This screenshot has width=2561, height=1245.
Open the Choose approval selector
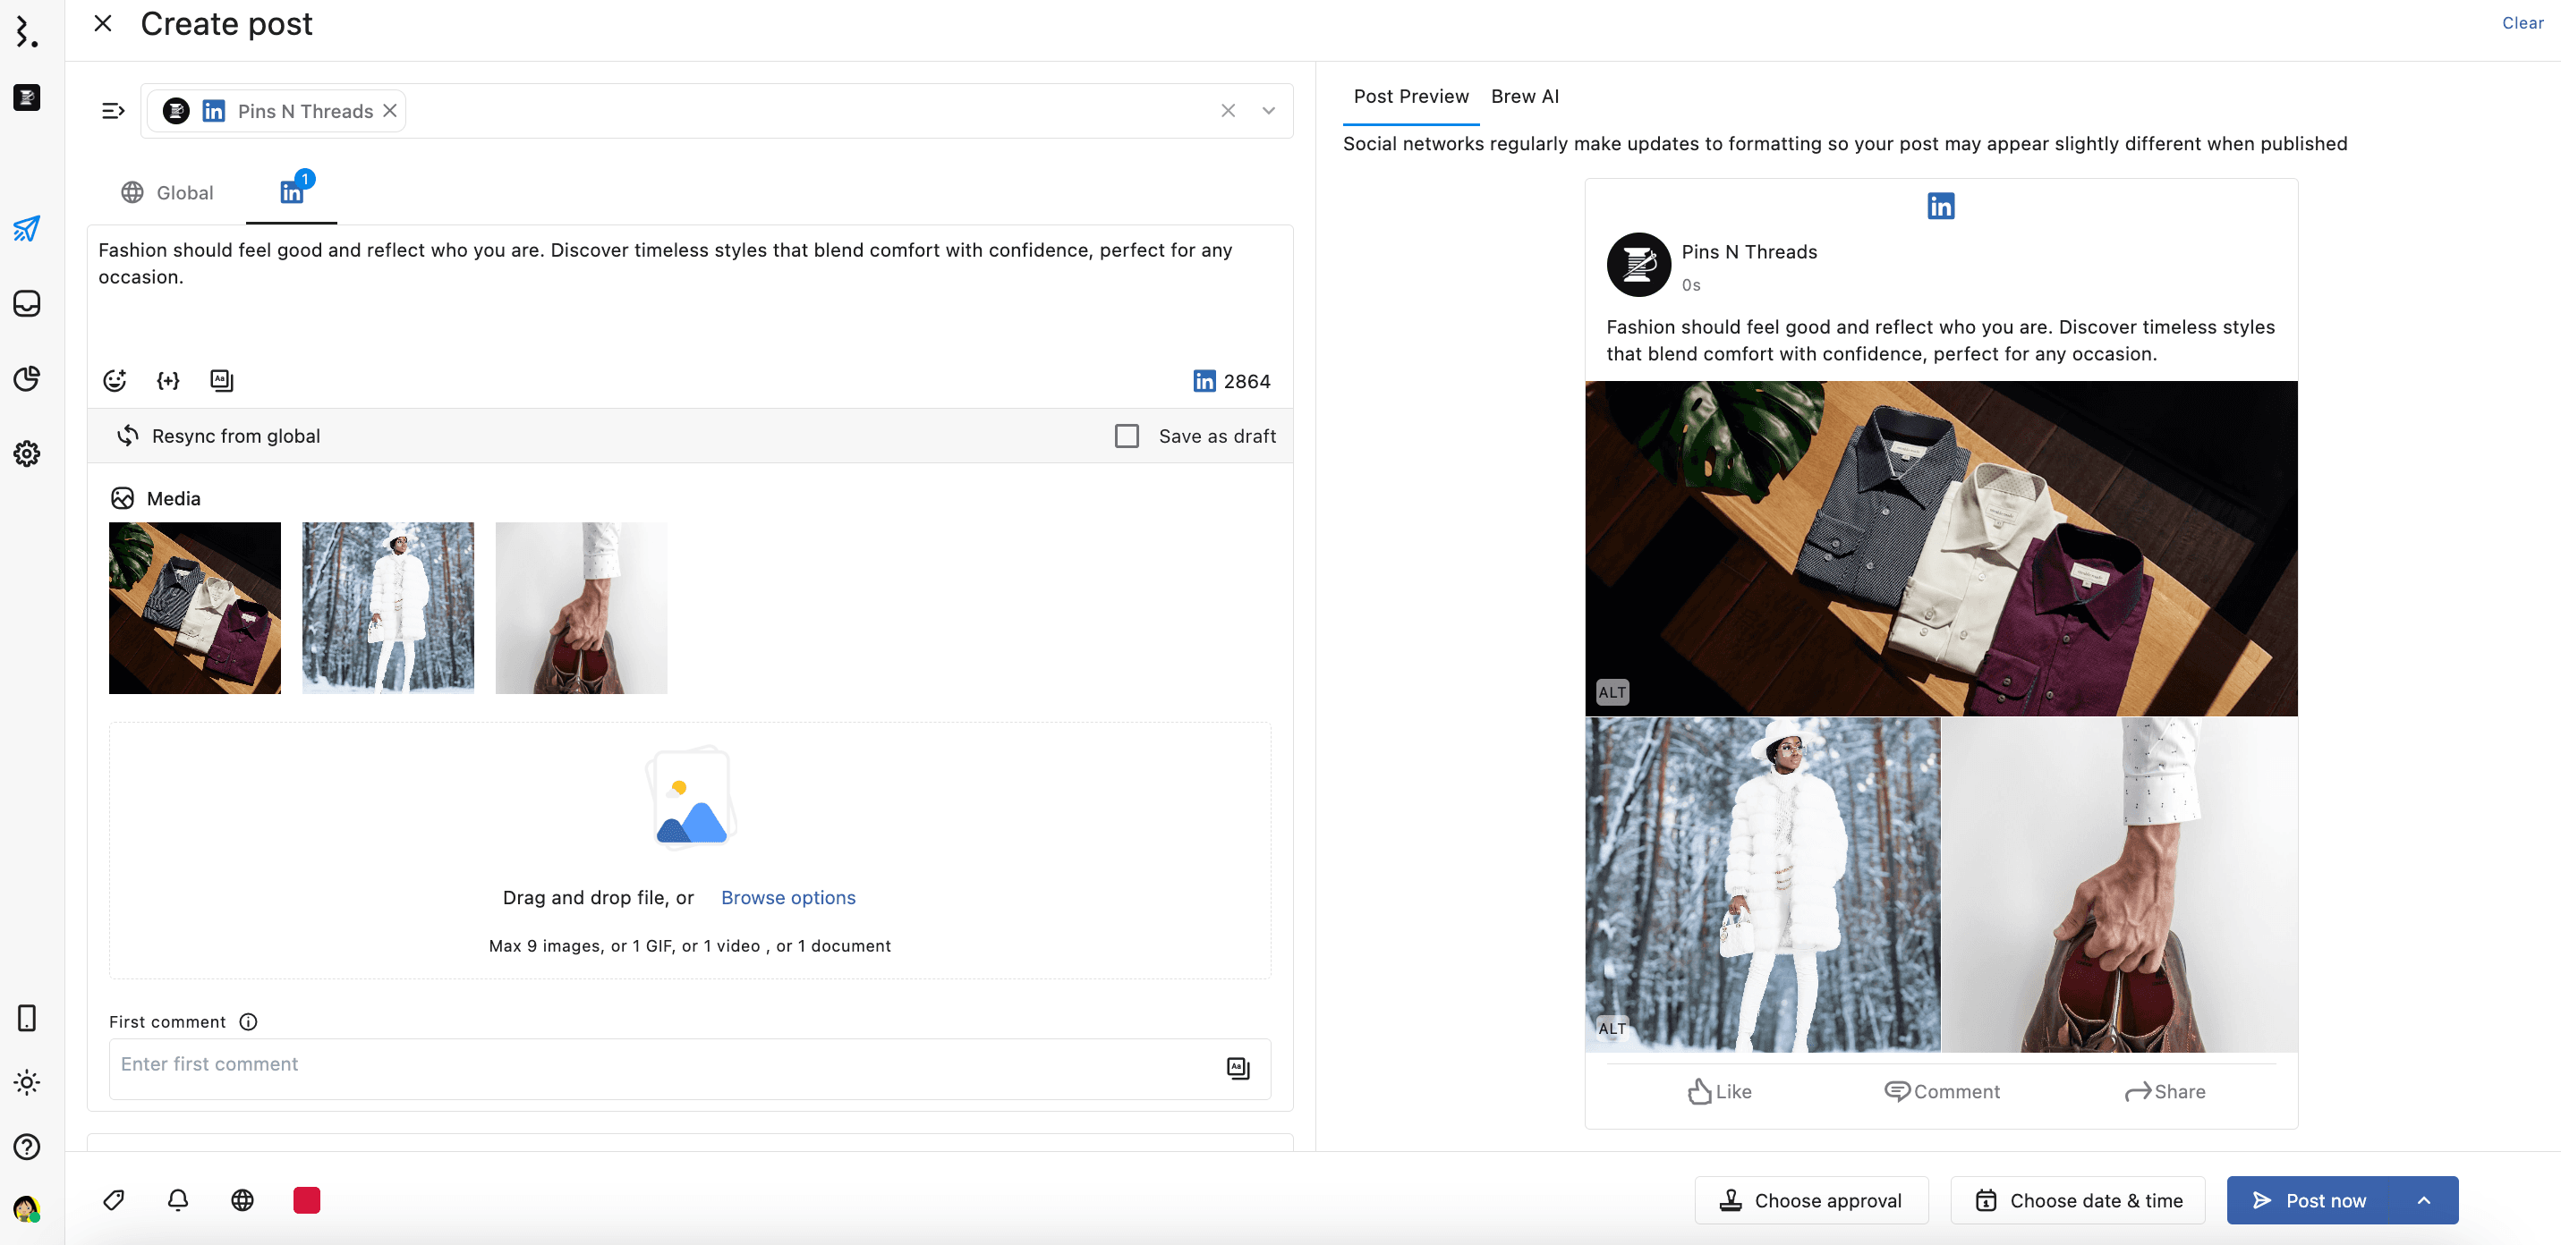point(1811,1200)
